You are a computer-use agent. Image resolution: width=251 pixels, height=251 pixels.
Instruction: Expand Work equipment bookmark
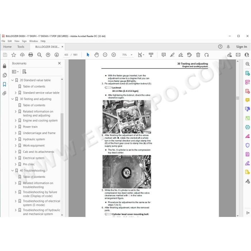click(15, 146)
